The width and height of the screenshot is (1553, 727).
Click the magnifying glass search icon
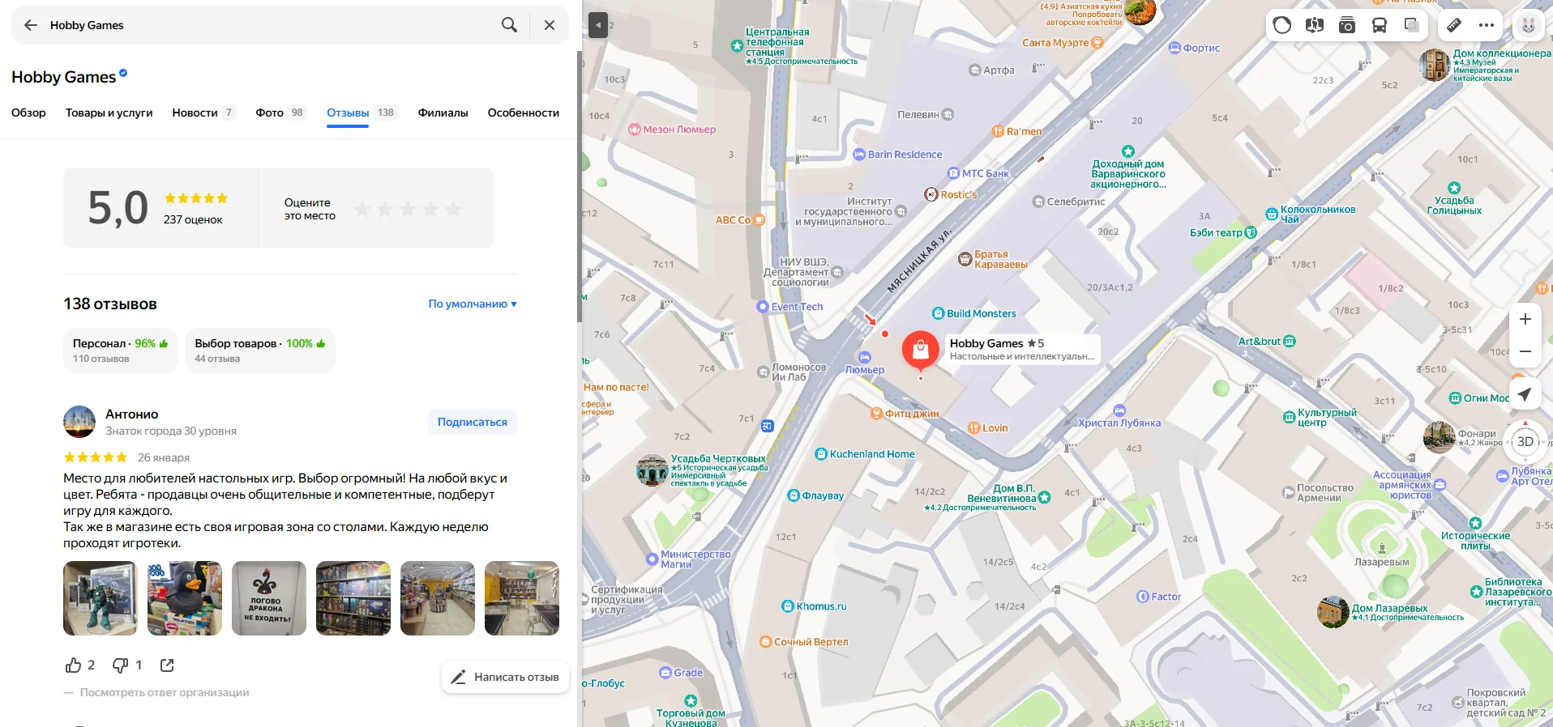pos(509,25)
